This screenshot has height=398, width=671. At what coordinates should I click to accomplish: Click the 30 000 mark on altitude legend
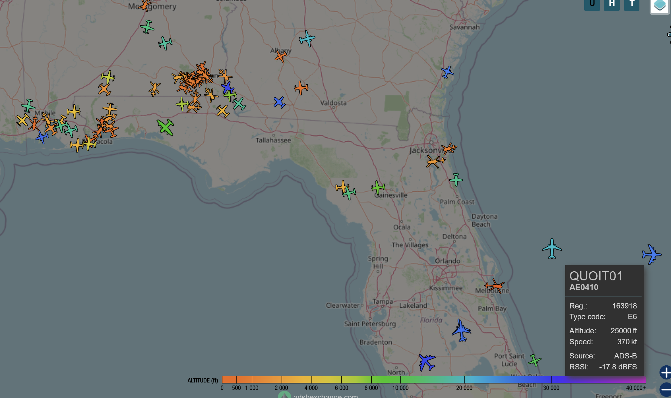click(x=551, y=388)
